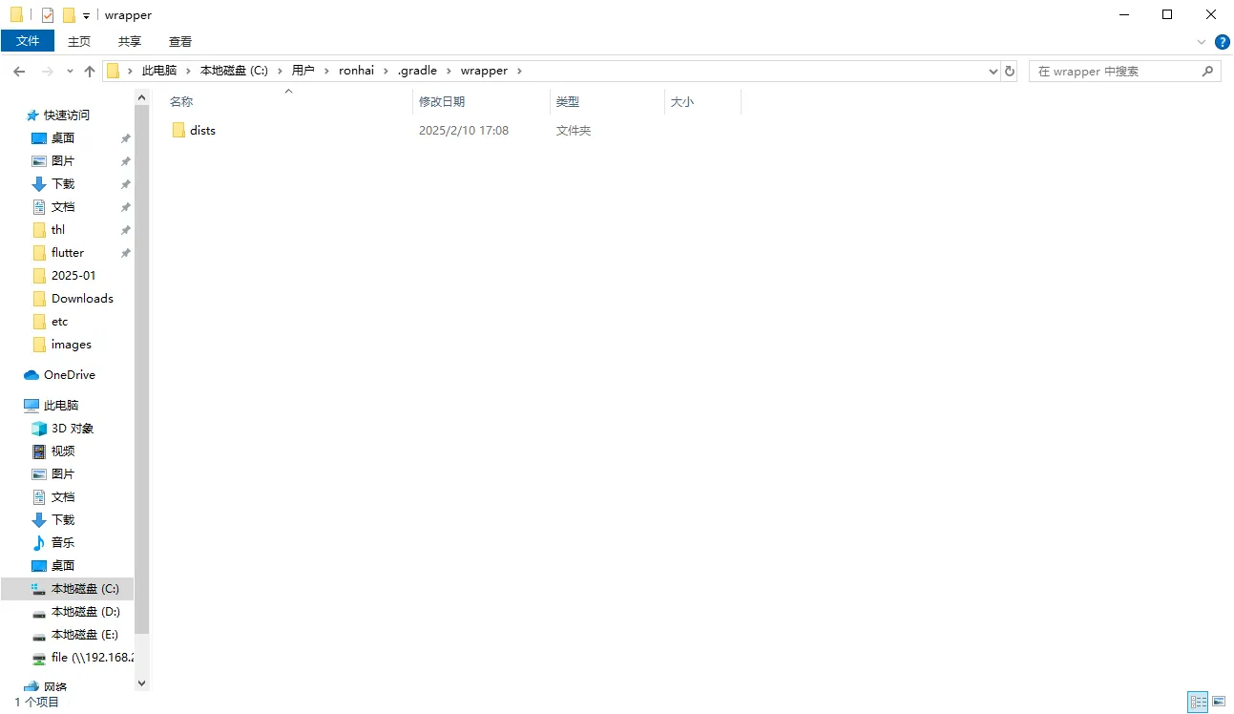The height and width of the screenshot is (714, 1234).
Task: Open the recent locations dropdown arrow
Action: tap(70, 72)
